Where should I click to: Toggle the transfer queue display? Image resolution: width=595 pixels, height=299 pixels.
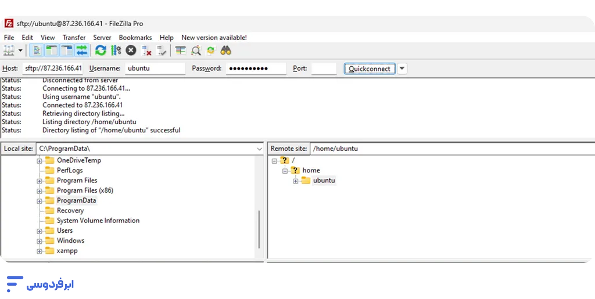tap(81, 51)
